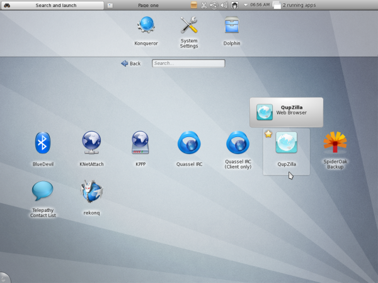Open Telepathy Contact List
This screenshot has width=378, height=283.
pyautogui.click(x=43, y=199)
